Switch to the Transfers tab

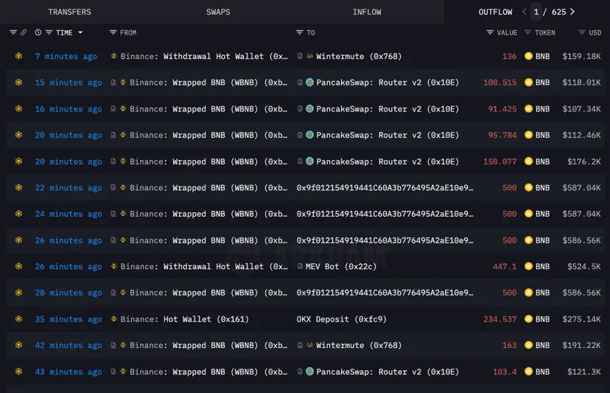point(69,12)
